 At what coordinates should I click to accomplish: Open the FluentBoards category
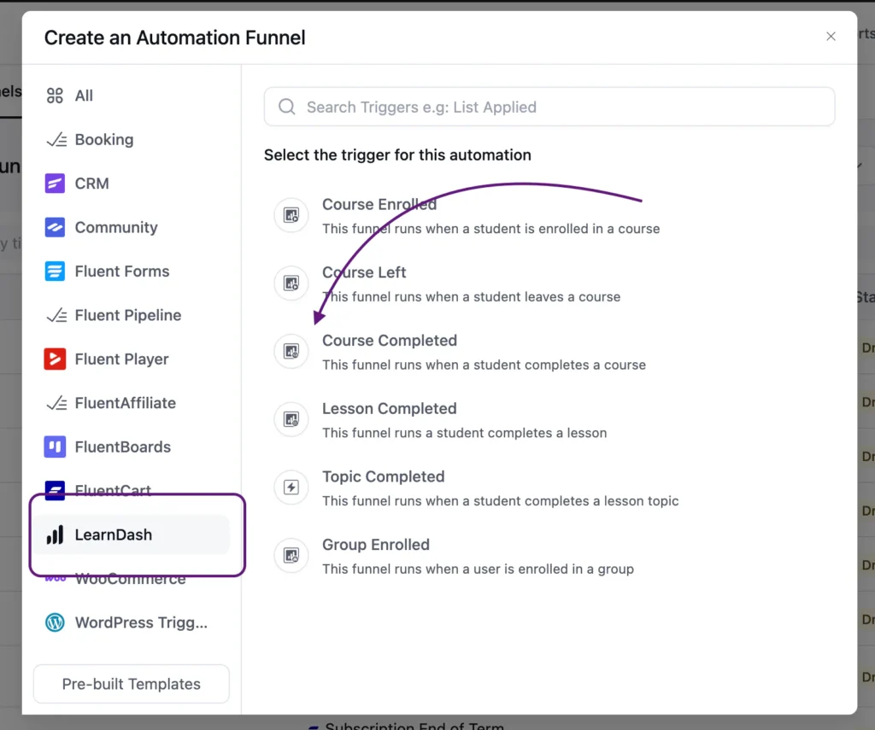(x=132, y=447)
